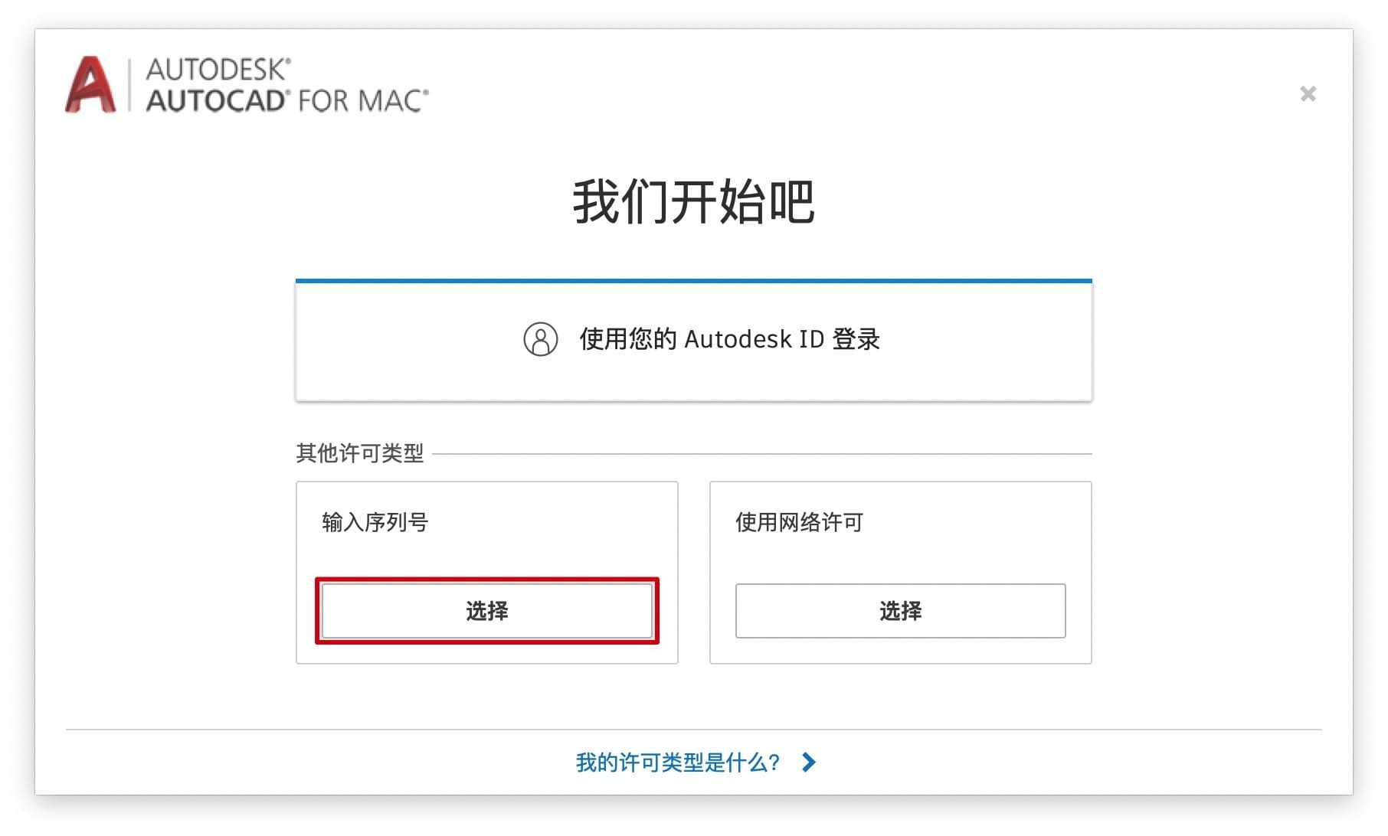1388x836 pixels.
Task: Click the 使用网络许可 label
Action: tap(799, 522)
